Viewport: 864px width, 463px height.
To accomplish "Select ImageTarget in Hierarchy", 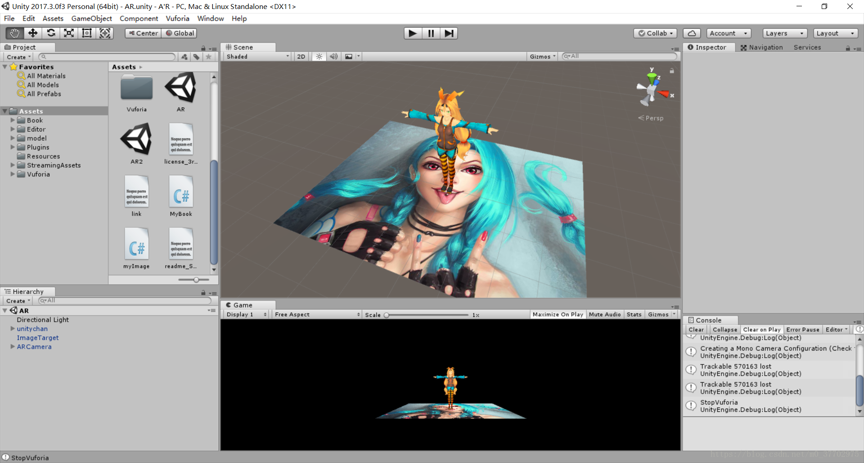I will 38,338.
